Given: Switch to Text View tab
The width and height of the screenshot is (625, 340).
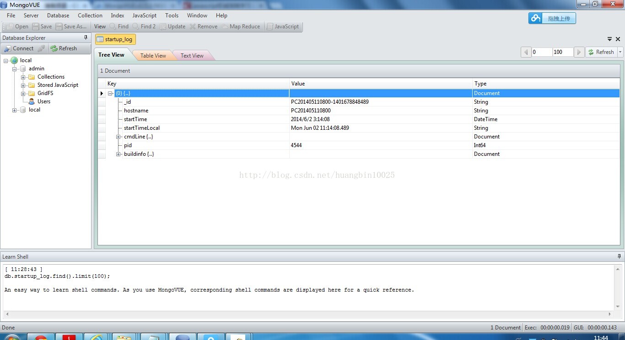Looking at the screenshot, I should (x=192, y=56).
